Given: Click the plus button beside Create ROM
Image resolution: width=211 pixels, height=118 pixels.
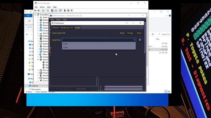Looking at the screenshot, I should click(57, 89).
